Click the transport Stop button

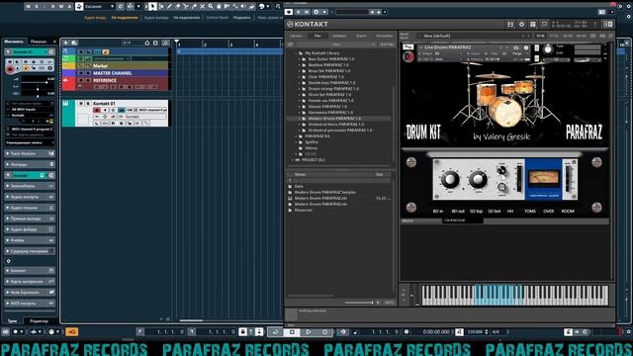[292, 332]
